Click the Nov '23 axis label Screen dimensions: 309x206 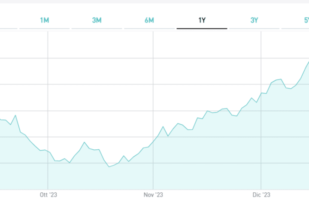(x=153, y=195)
